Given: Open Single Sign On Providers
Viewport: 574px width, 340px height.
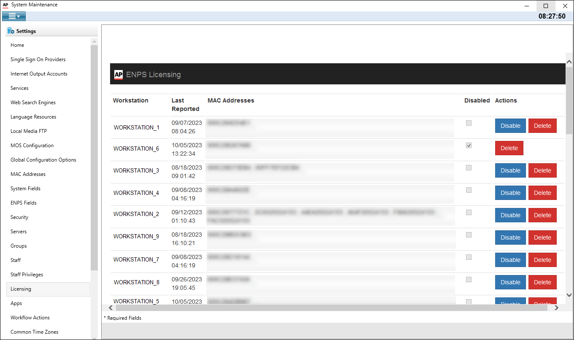Looking at the screenshot, I should click(38, 59).
